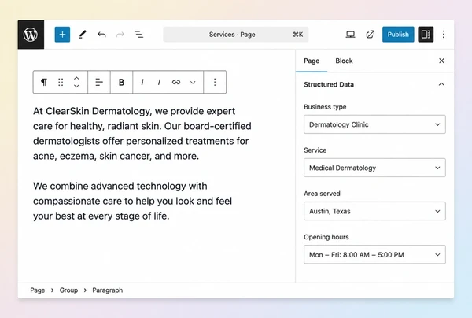This screenshot has width=472, height=318.
Task: Open paragraph block options menu
Action: point(215,82)
